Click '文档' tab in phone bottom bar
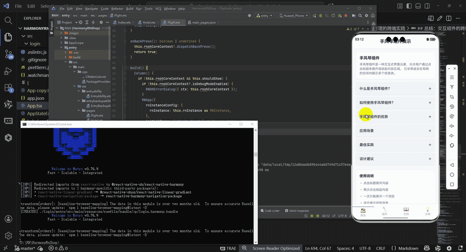This screenshot has width=466, height=252. pyautogui.click(x=406, y=211)
